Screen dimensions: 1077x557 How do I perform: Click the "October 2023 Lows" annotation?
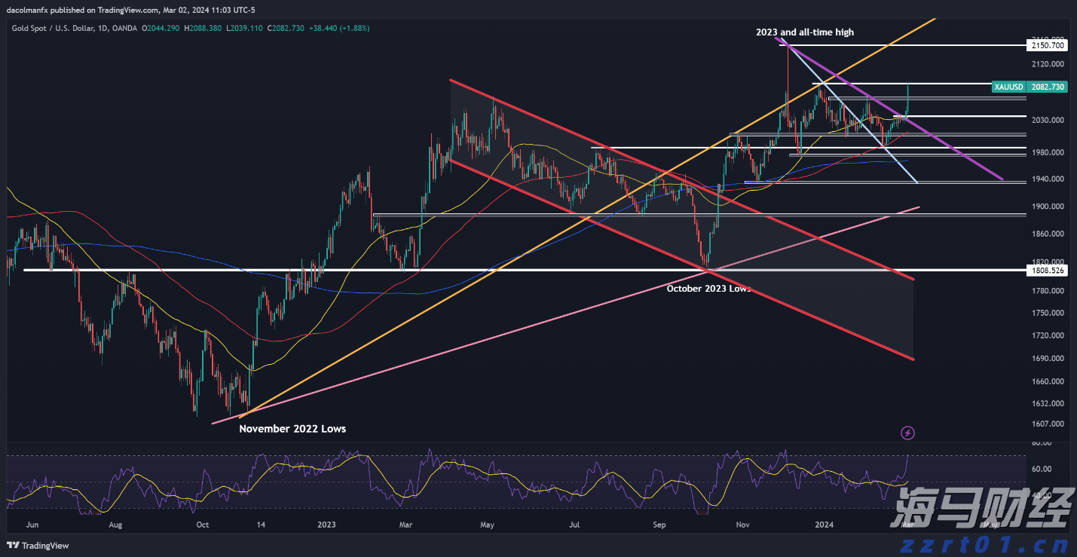708,289
